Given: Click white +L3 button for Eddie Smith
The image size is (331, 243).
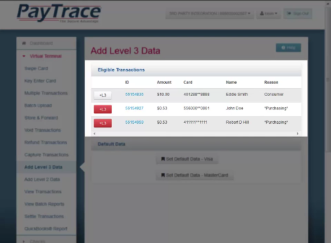Looking at the screenshot, I should point(103,95).
